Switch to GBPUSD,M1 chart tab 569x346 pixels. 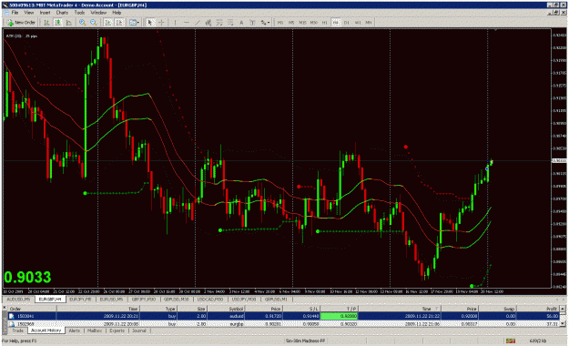coord(276,300)
